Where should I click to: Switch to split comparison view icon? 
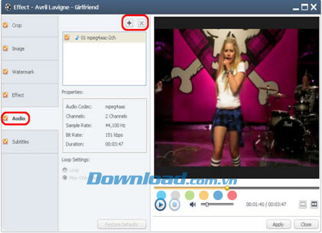314,204
